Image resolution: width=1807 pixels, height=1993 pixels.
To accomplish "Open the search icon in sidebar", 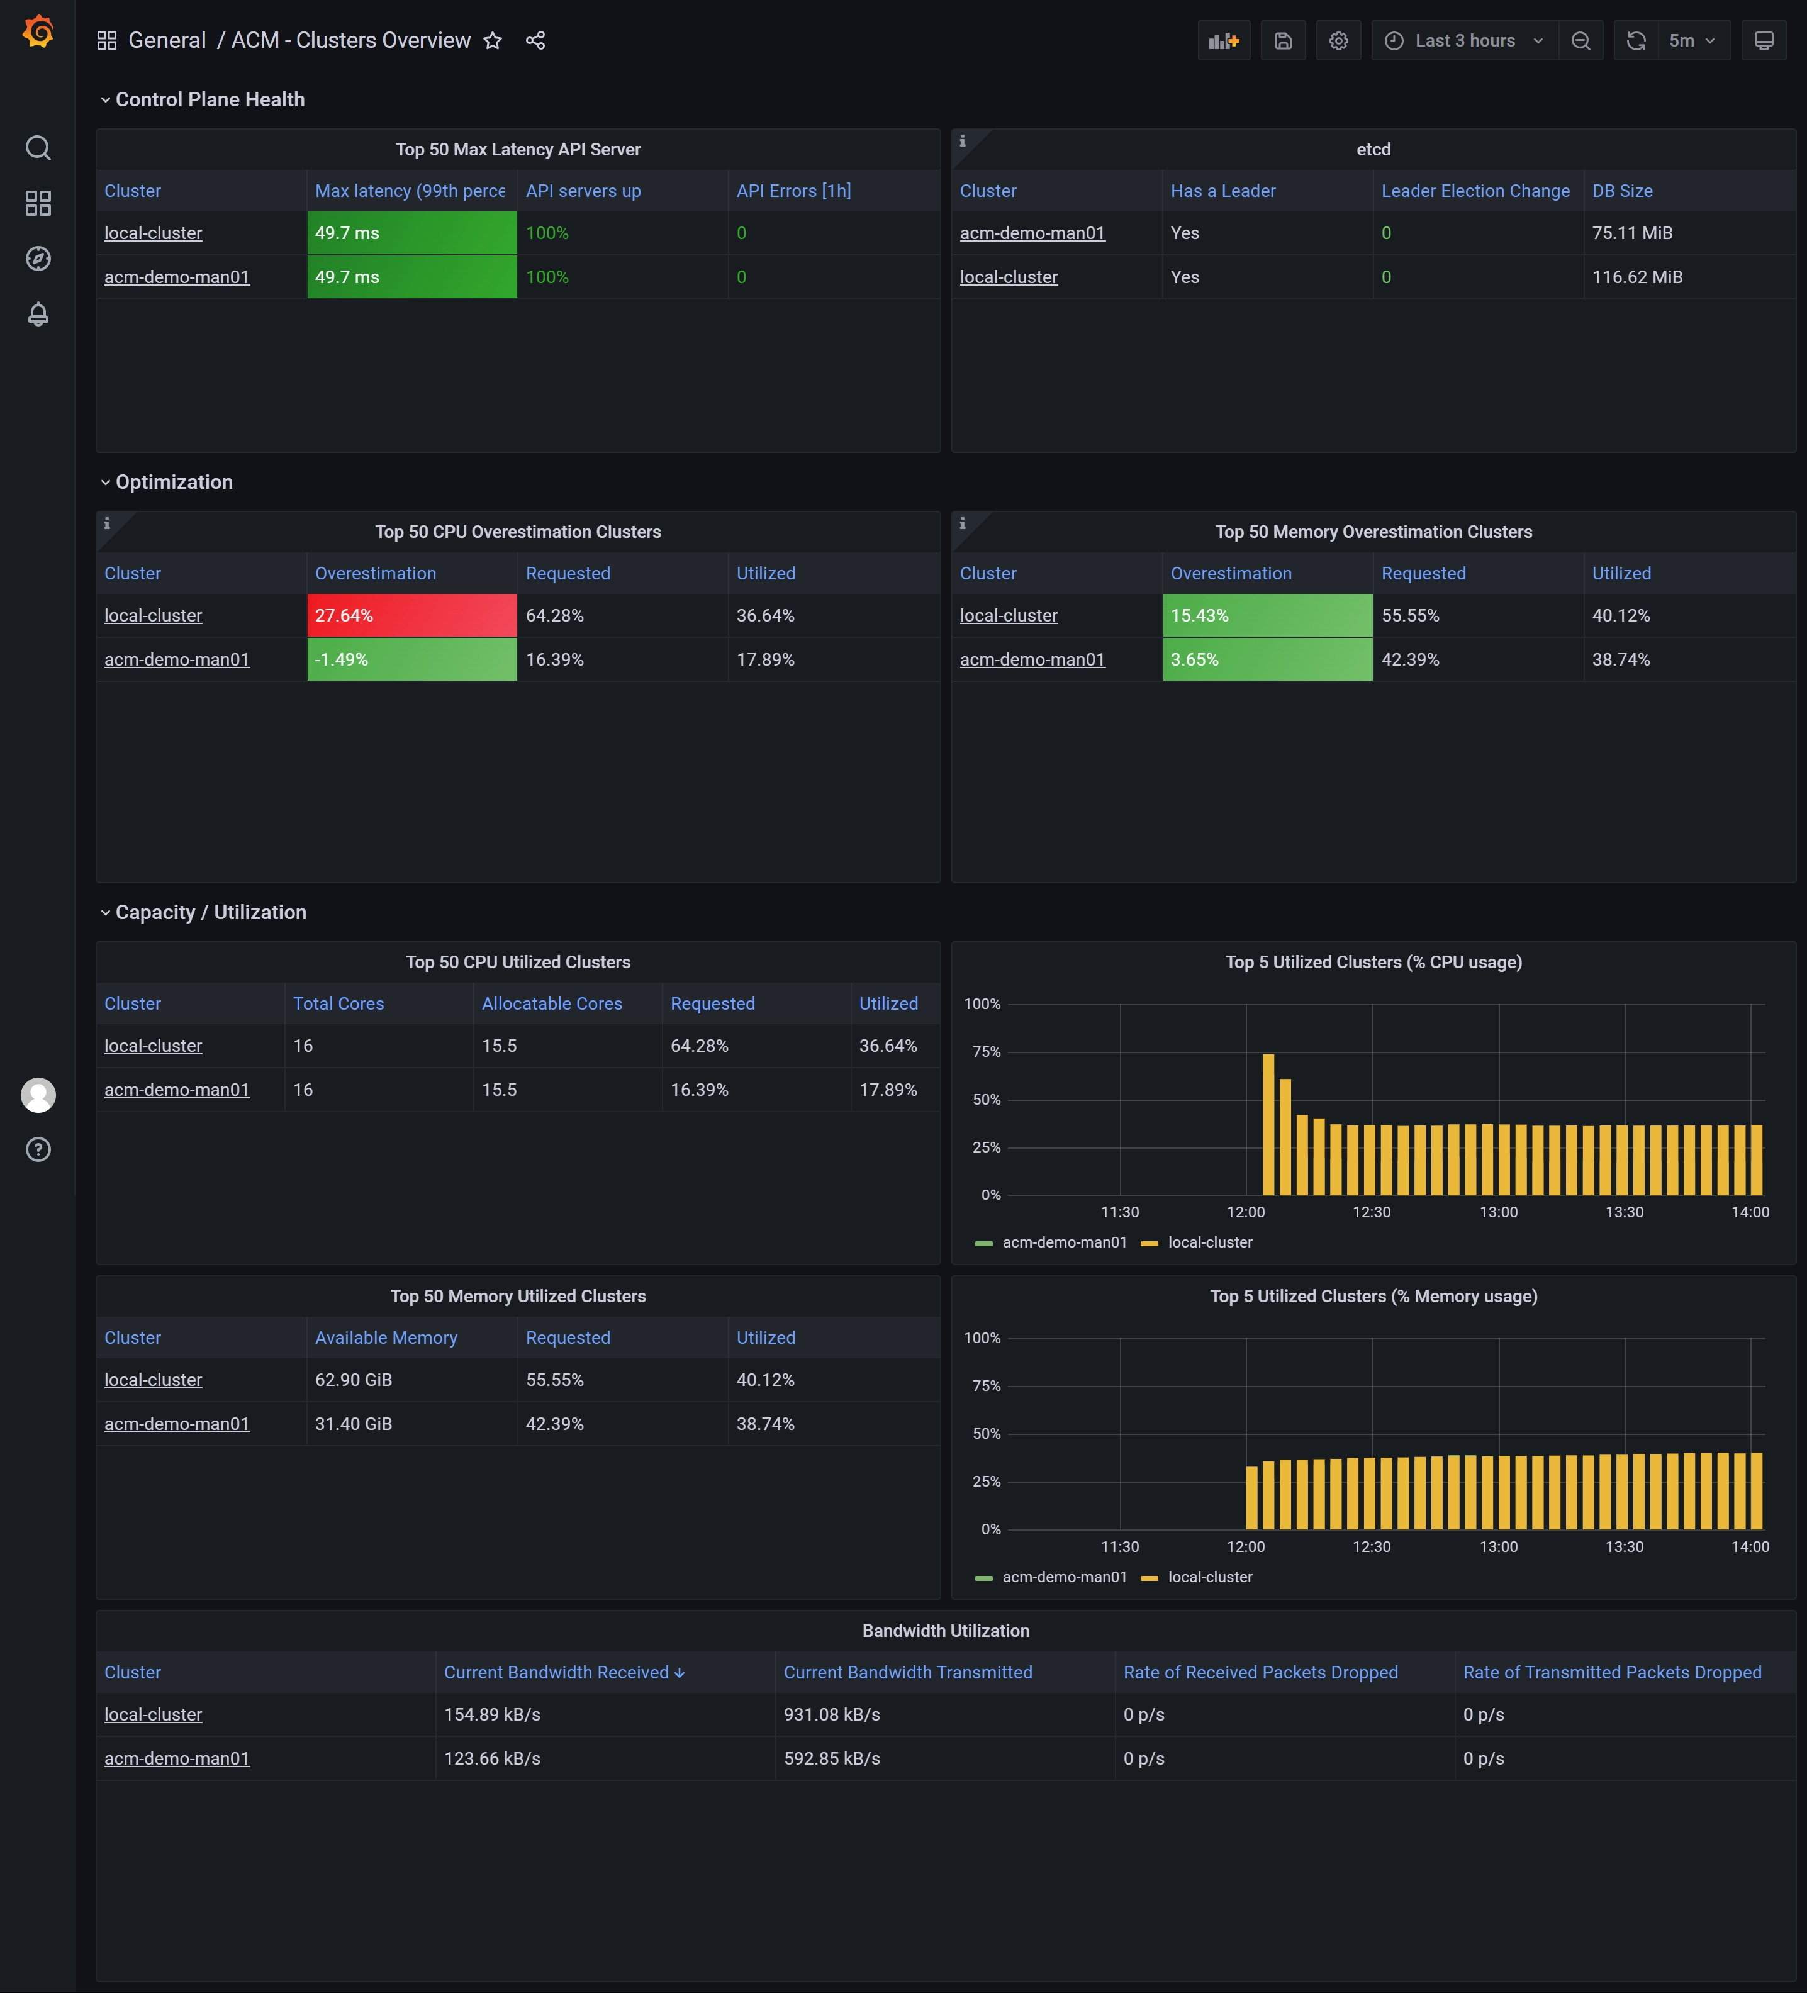I will 38,148.
